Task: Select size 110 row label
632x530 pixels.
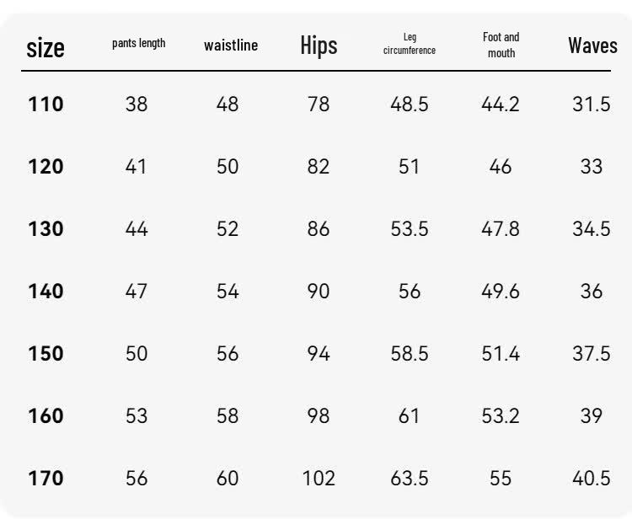Action: (46, 104)
